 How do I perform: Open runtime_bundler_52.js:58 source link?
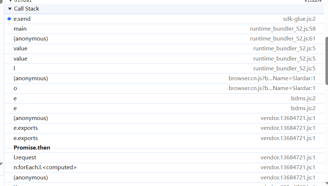[283, 29]
